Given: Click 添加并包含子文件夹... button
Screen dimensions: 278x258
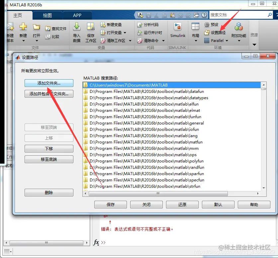Looking at the screenshot, I should point(49,94).
